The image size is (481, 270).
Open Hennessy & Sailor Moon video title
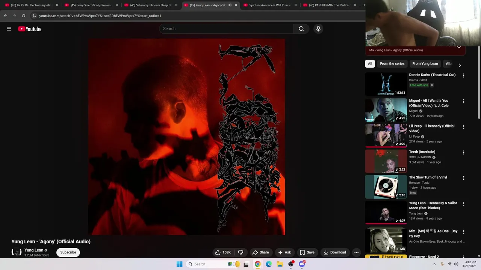433,205
